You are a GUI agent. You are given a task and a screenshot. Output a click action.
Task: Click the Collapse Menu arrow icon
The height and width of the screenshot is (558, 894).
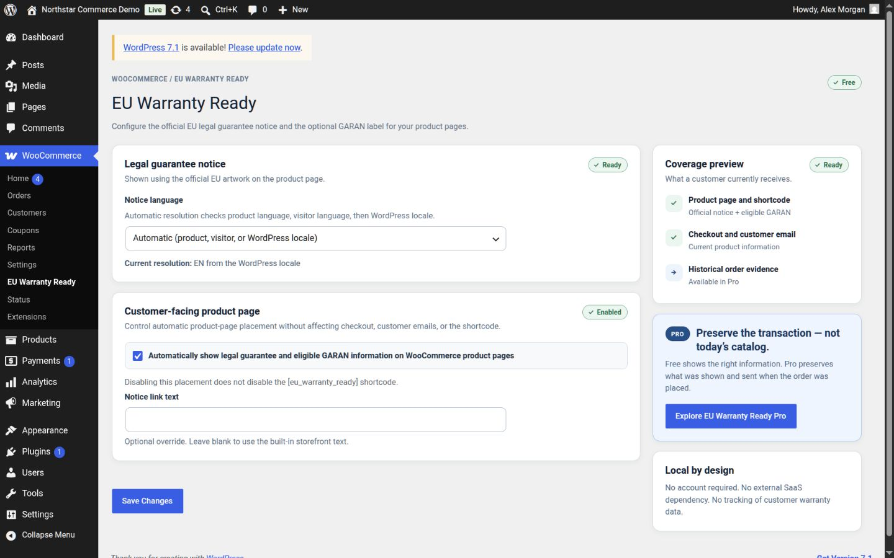pyautogui.click(x=11, y=536)
